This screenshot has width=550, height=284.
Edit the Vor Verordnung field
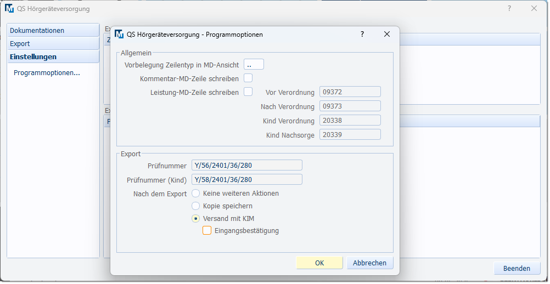[350, 92]
